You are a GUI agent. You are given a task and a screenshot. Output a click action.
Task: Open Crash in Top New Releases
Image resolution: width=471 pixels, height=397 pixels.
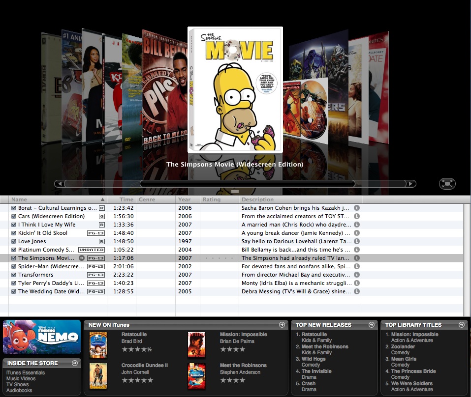point(309,383)
